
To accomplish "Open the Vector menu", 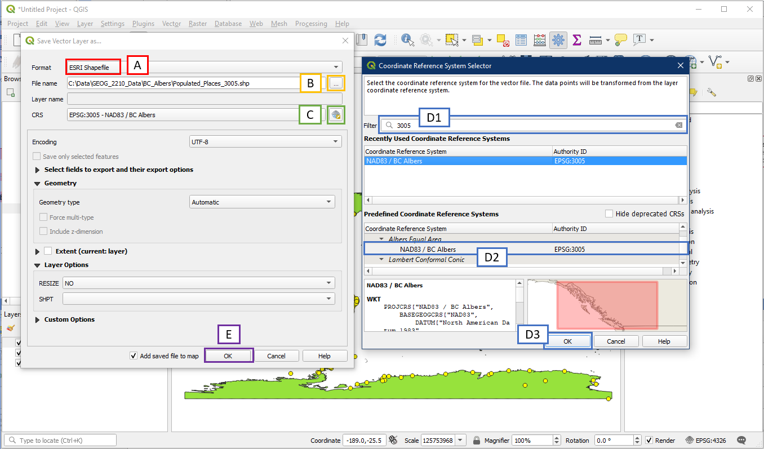I will coord(171,24).
